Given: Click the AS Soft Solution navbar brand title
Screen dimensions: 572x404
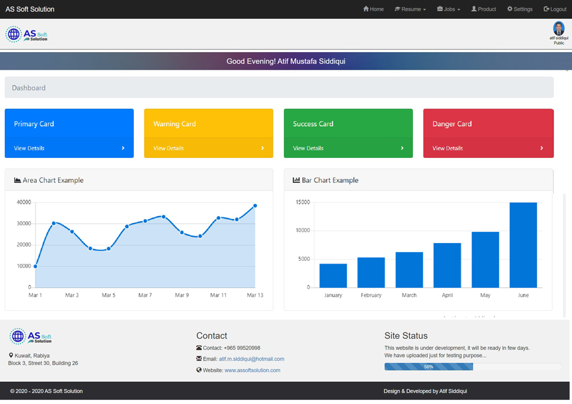Looking at the screenshot, I should [30, 9].
